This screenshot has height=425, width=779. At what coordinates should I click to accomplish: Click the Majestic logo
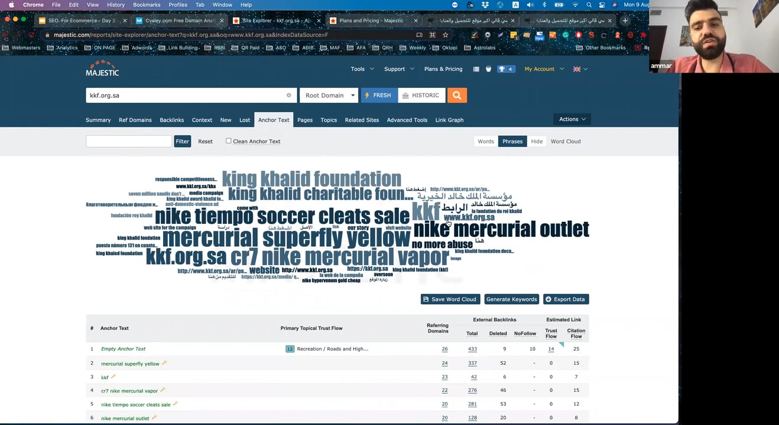click(102, 68)
